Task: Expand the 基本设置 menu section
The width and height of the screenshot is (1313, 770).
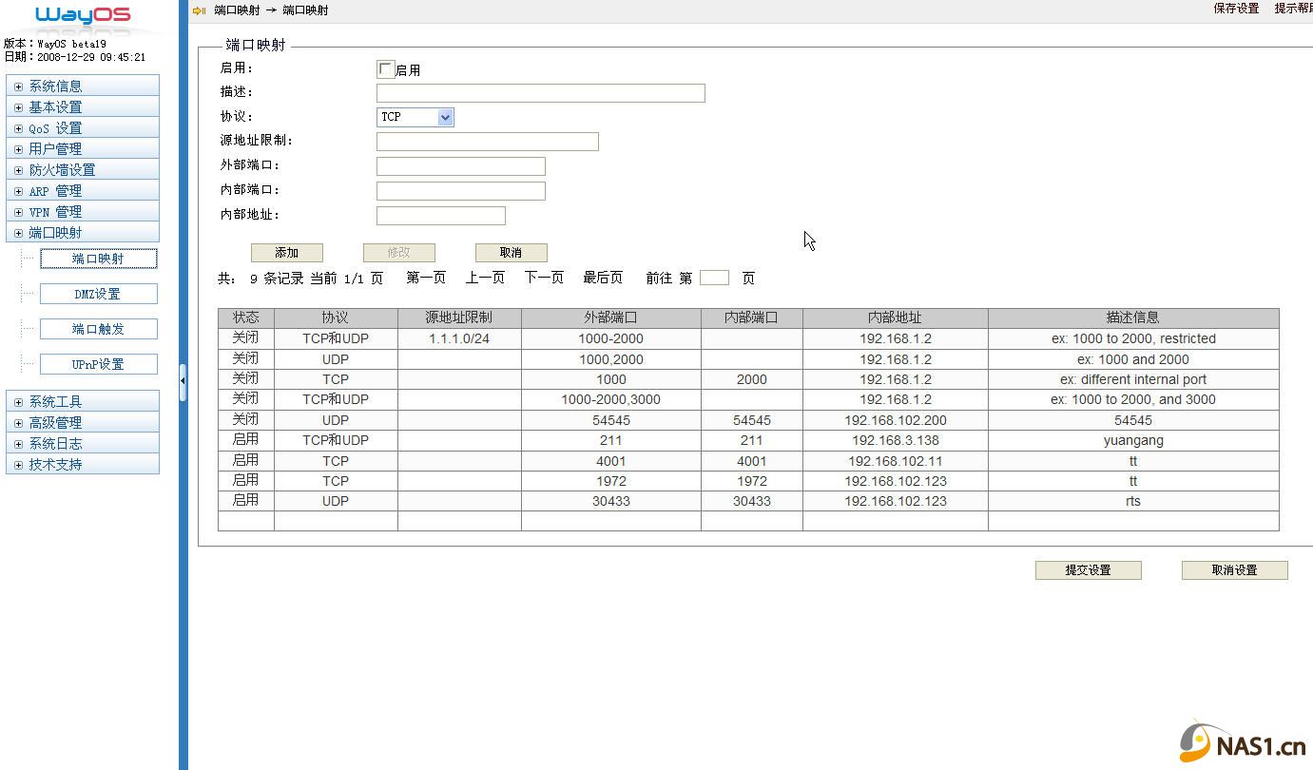Action: tap(83, 106)
